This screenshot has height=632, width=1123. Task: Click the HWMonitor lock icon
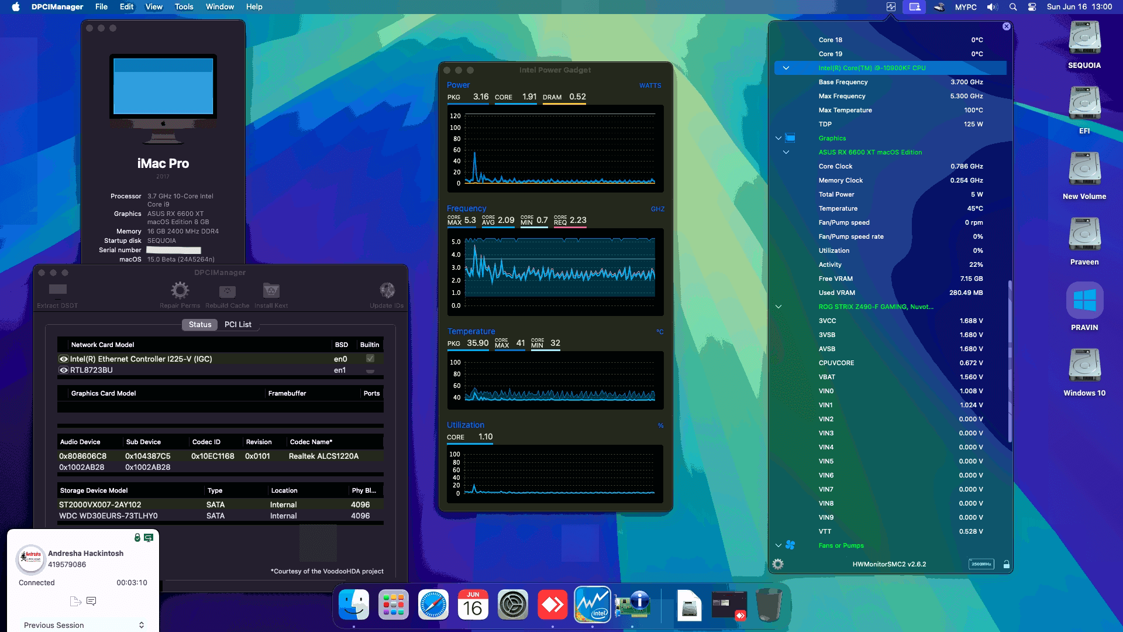(x=1007, y=564)
